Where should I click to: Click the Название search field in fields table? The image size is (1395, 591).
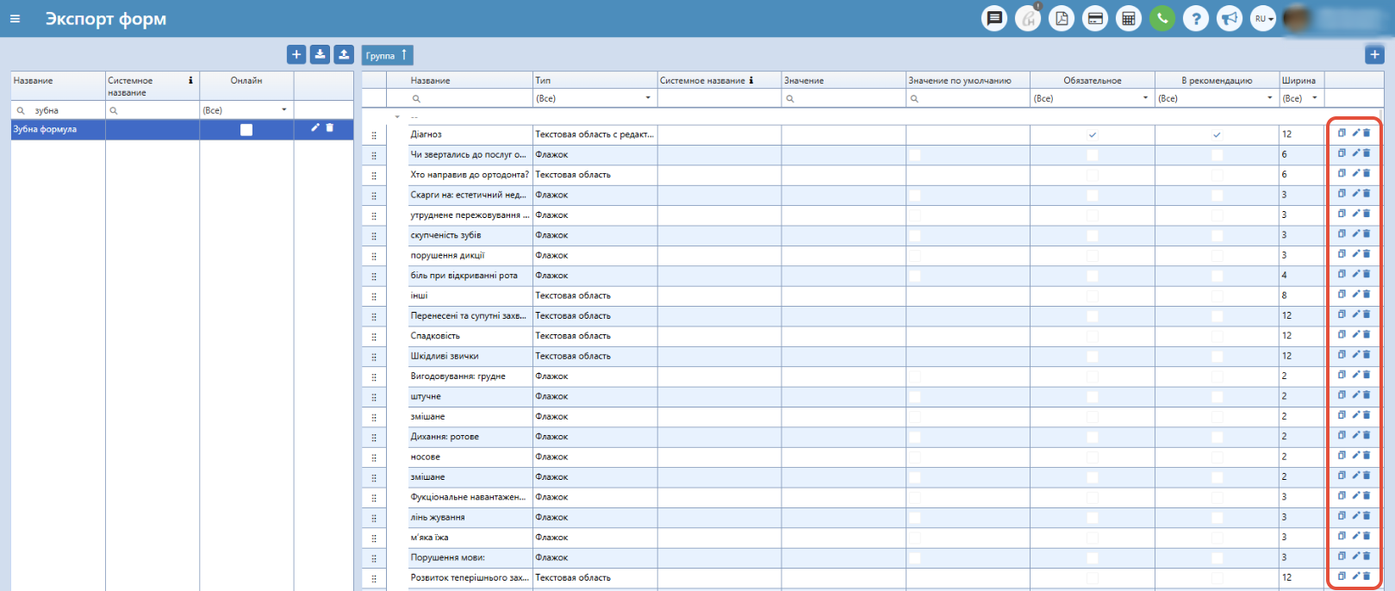[x=470, y=98]
